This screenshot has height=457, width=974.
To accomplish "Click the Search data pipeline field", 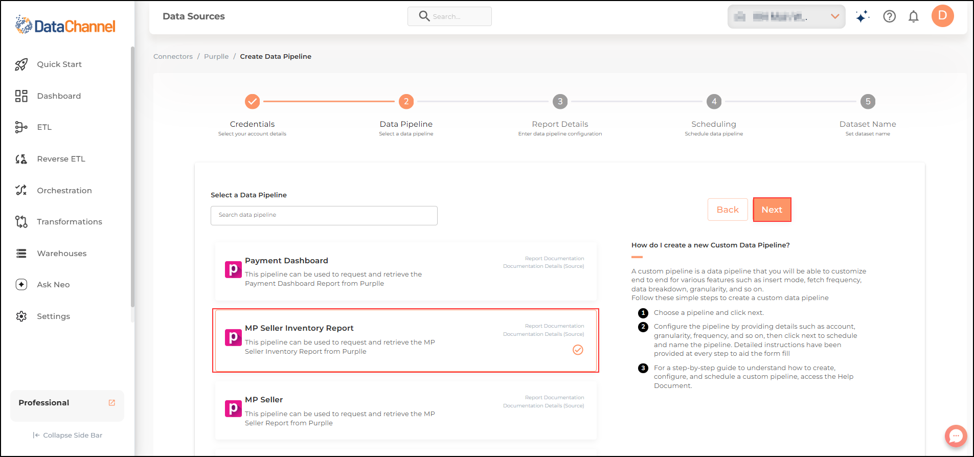I will click(324, 216).
